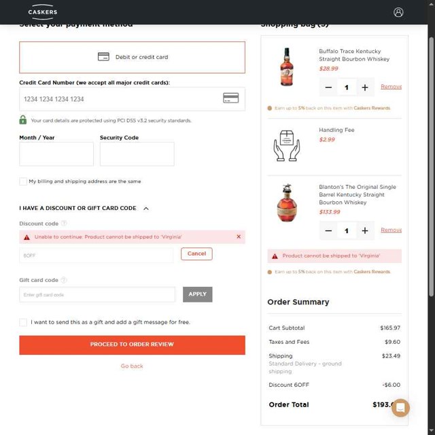Collapse the discount or gift card section
This screenshot has height=435, width=435.
pyautogui.click(x=146, y=209)
